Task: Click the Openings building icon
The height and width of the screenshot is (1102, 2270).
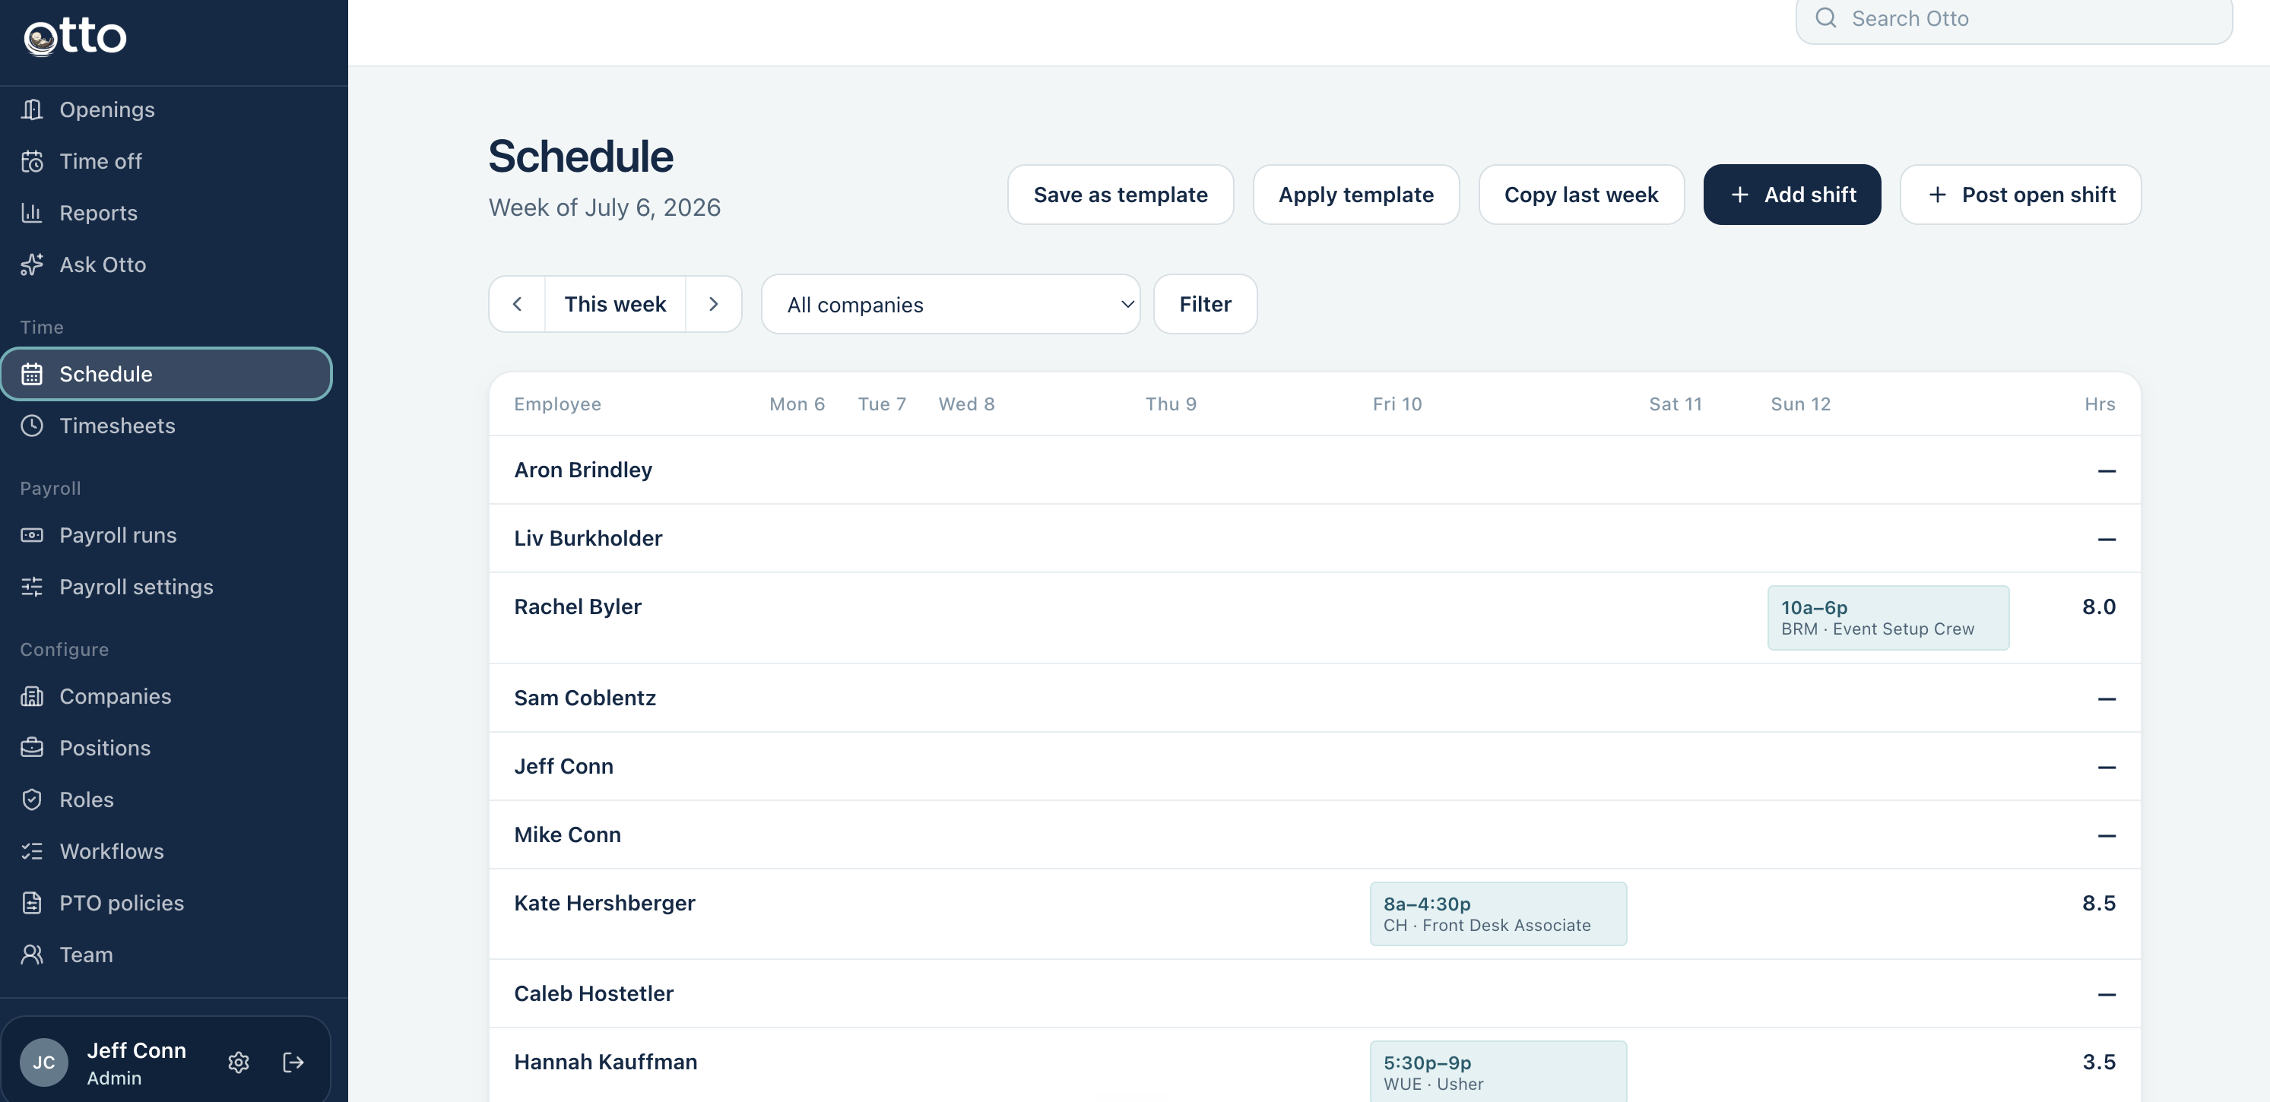Action: [x=32, y=109]
